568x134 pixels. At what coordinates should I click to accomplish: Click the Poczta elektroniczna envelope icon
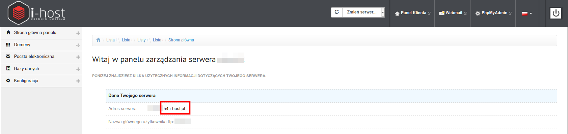(x=8, y=57)
